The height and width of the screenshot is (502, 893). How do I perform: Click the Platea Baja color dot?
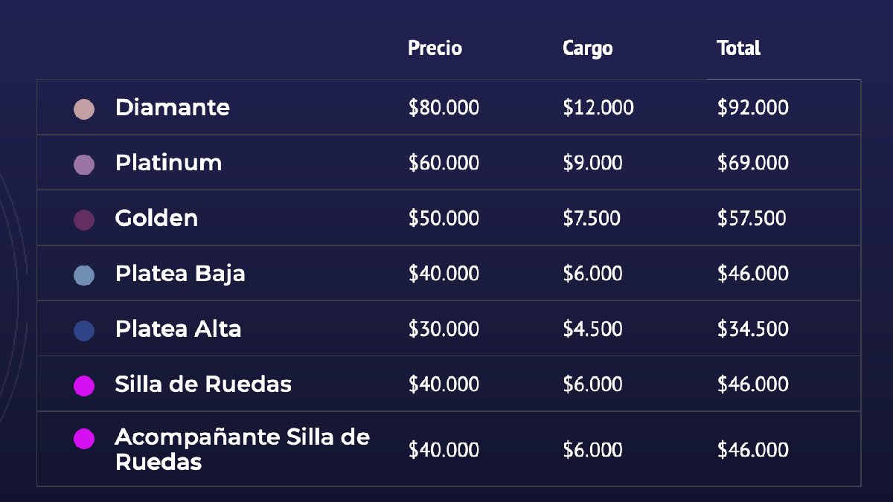(84, 275)
